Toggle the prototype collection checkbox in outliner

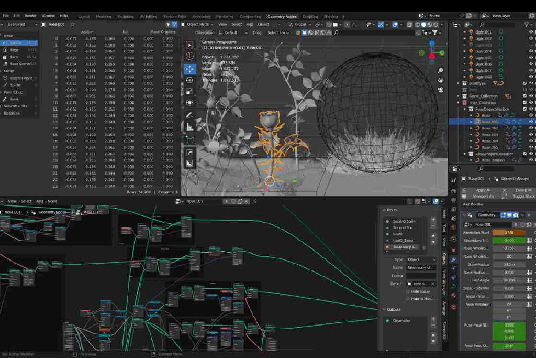525,83
